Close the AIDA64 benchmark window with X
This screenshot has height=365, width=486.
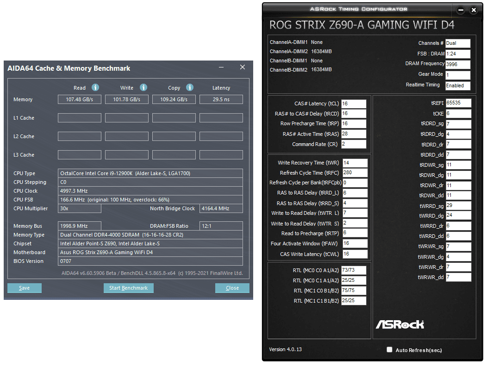click(x=243, y=67)
